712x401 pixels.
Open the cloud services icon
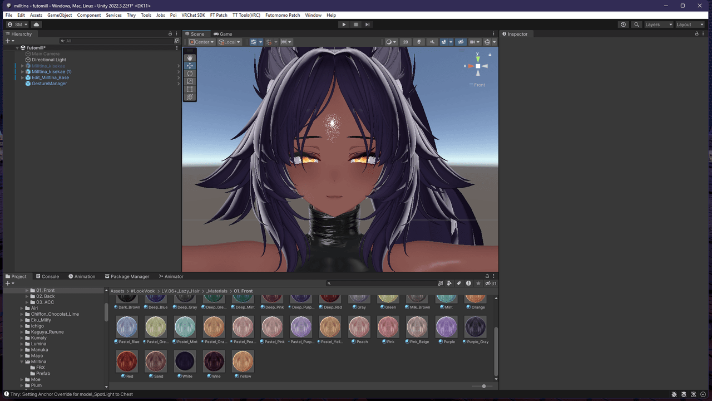[x=37, y=25]
